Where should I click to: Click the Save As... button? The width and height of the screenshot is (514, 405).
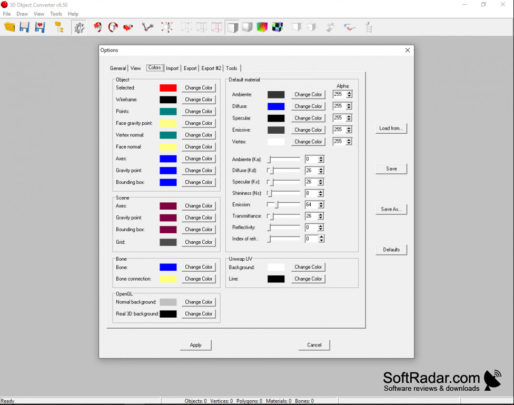[391, 209]
